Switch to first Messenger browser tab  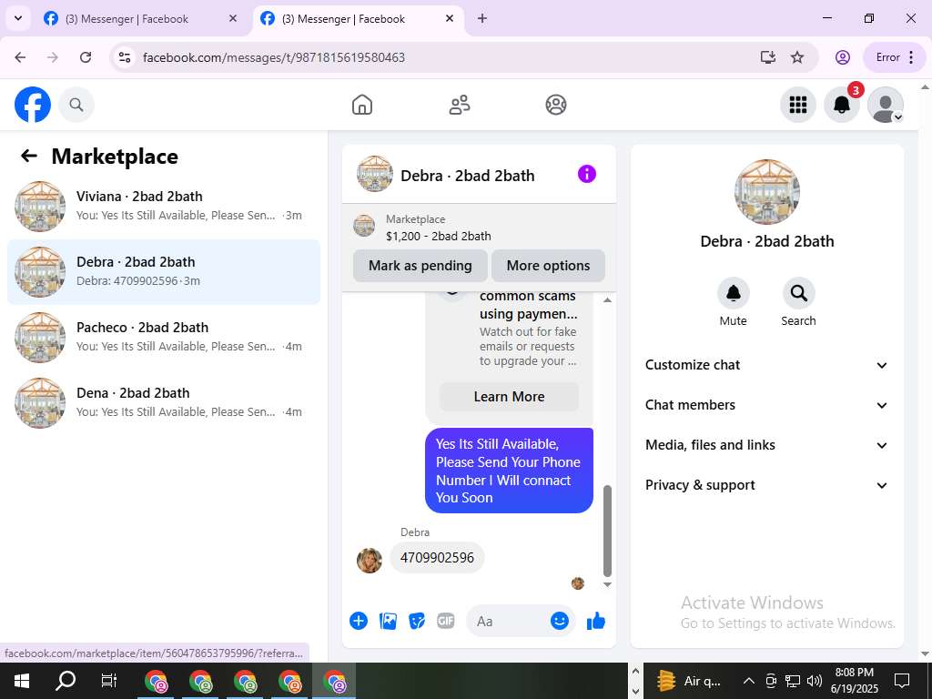click(140, 19)
